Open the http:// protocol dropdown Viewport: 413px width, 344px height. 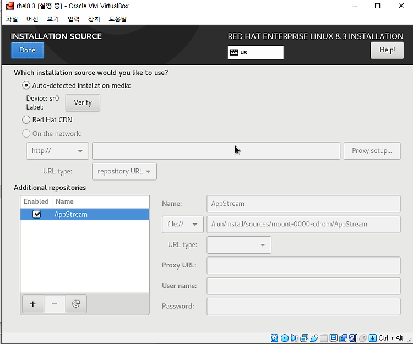pos(57,151)
